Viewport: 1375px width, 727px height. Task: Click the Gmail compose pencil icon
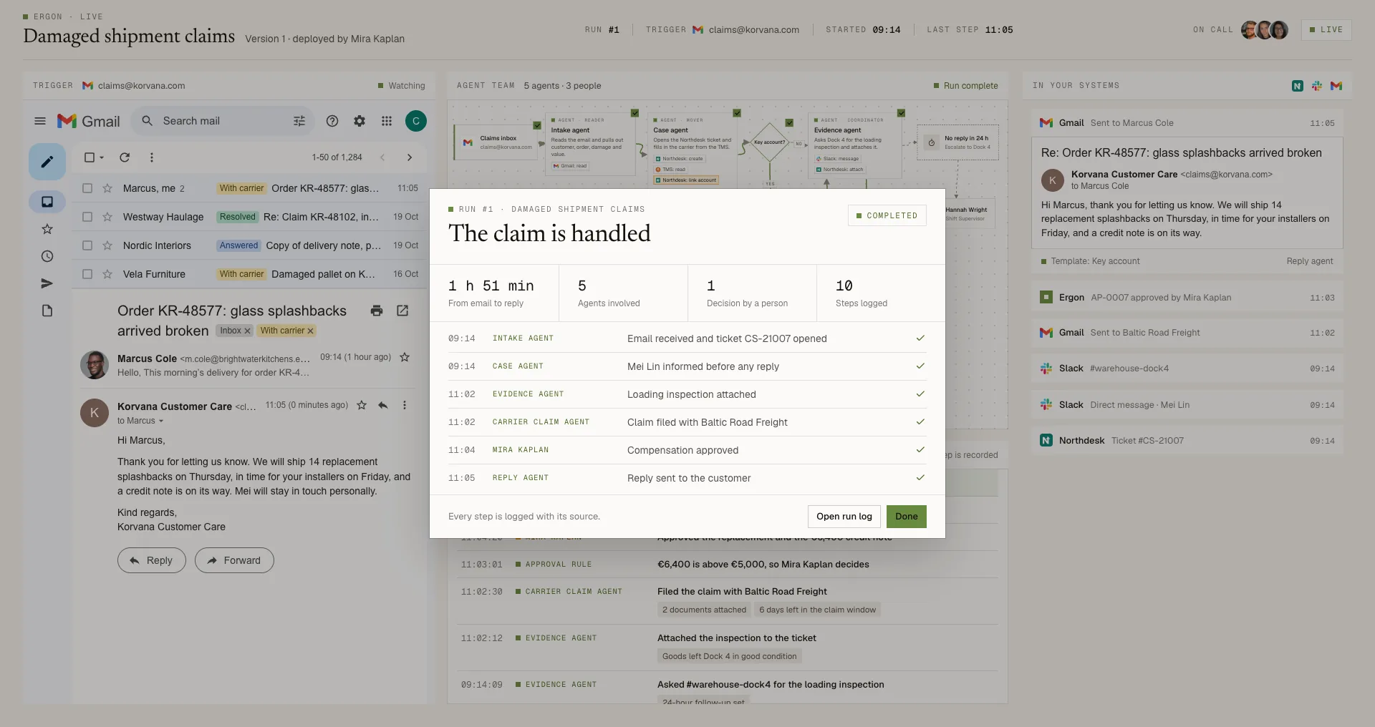point(47,162)
